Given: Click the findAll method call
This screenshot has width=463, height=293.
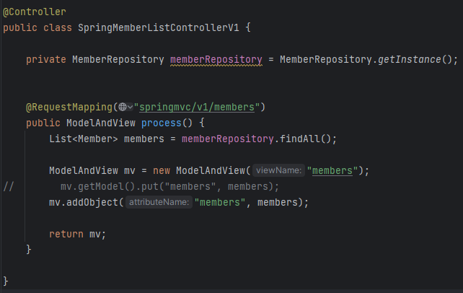Looking at the screenshot, I should tap(300, 139).
